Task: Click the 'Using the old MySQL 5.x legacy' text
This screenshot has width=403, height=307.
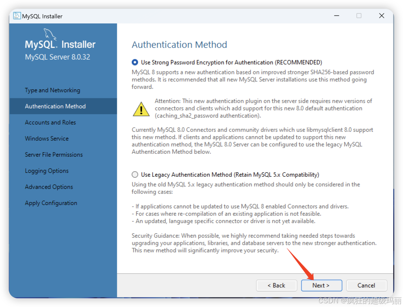Action: pyautogui.click(x=246, y=188)
